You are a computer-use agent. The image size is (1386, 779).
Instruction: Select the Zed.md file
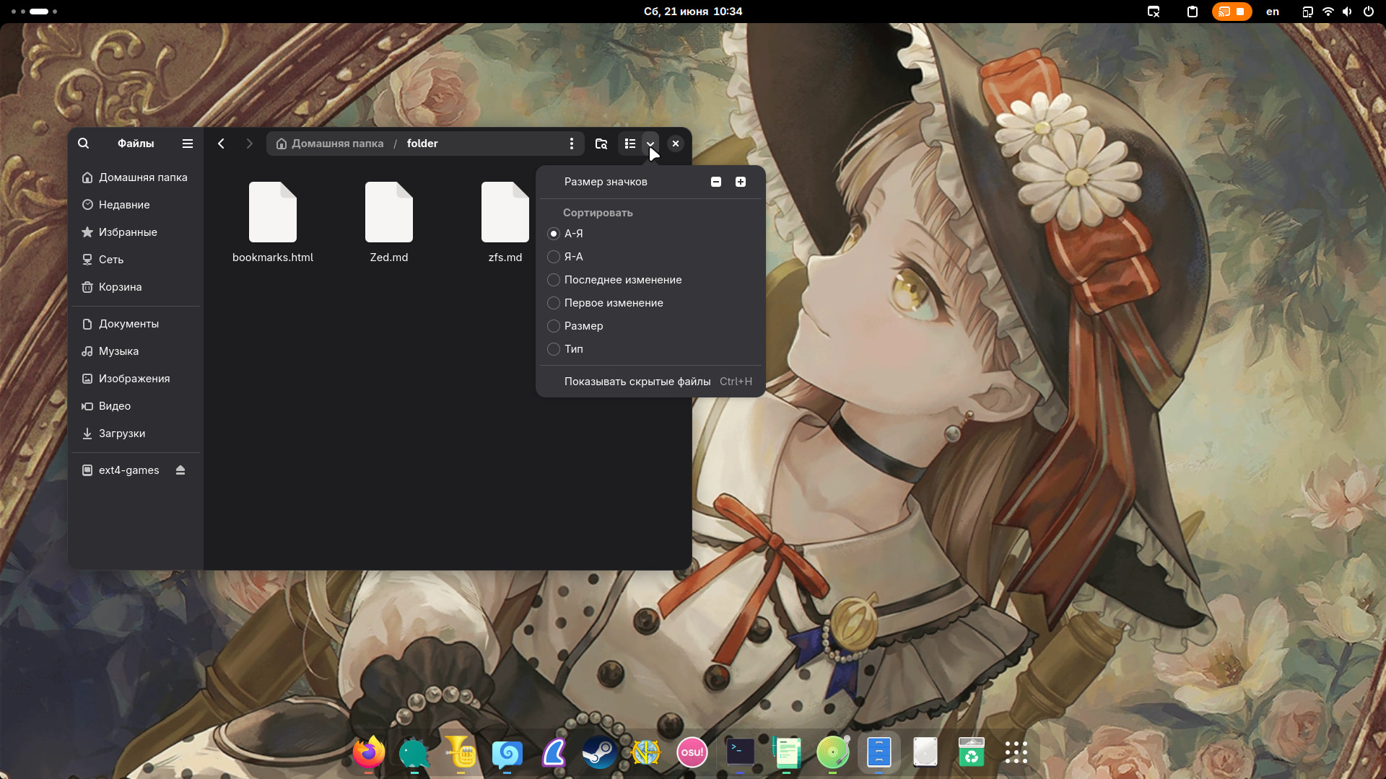pyautogui.click(x=389, y=222)
